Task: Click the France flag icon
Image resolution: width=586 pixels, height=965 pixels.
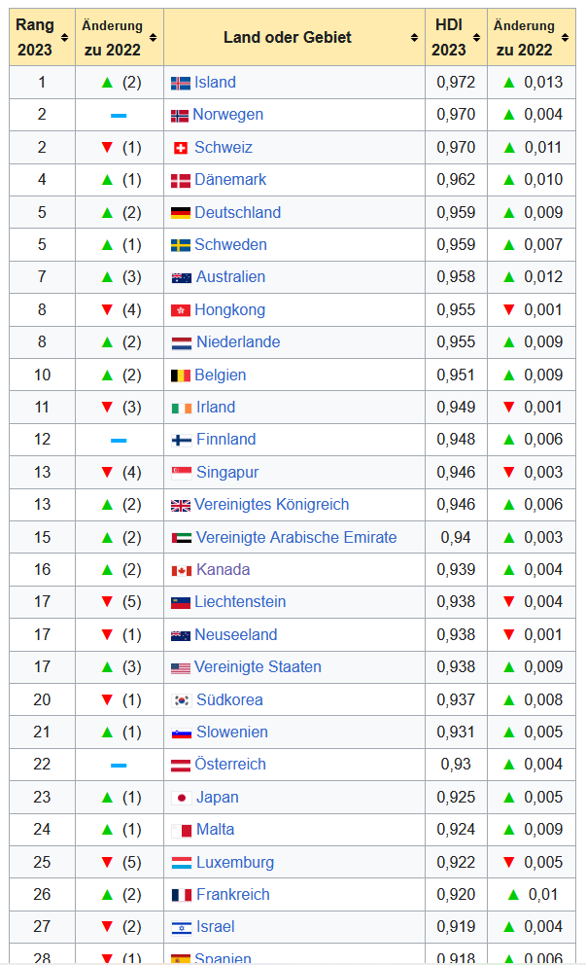Action: [x=182, y=896]
